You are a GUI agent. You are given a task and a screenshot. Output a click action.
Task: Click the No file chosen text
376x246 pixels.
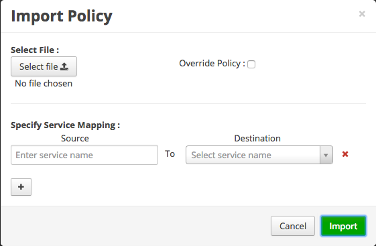44,83
